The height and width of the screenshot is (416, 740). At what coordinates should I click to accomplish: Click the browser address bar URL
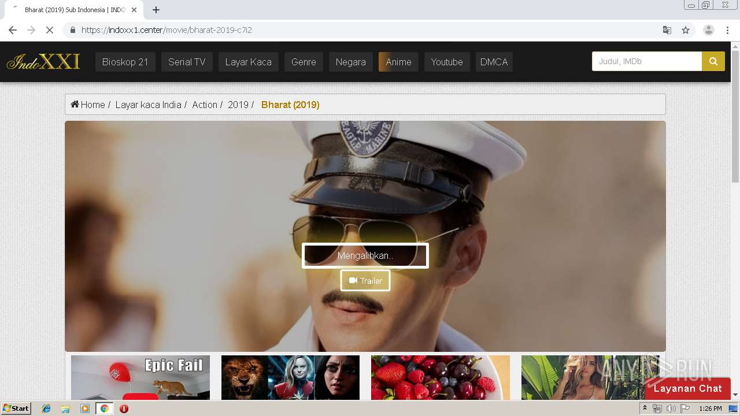(166, 30)
